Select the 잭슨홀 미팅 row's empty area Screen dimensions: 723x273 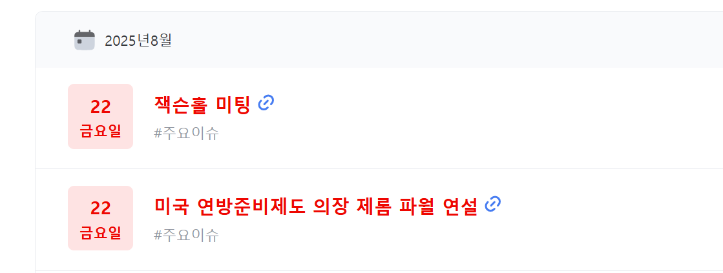[x=498, y=118]
